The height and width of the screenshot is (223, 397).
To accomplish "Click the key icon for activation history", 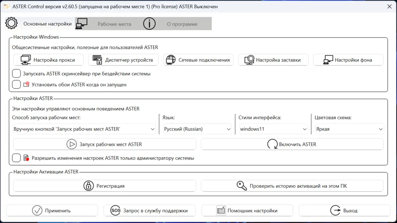I will (241, 186).
